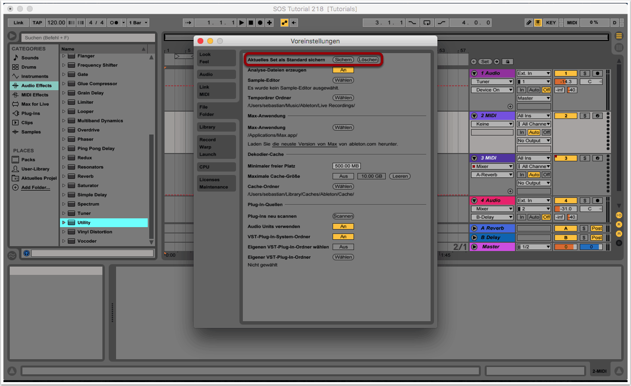The width and height of the screenshot is (631, 386).
Task: Follow the 'die neuste Version von Max' link
Action: click(x=305, y=144)
